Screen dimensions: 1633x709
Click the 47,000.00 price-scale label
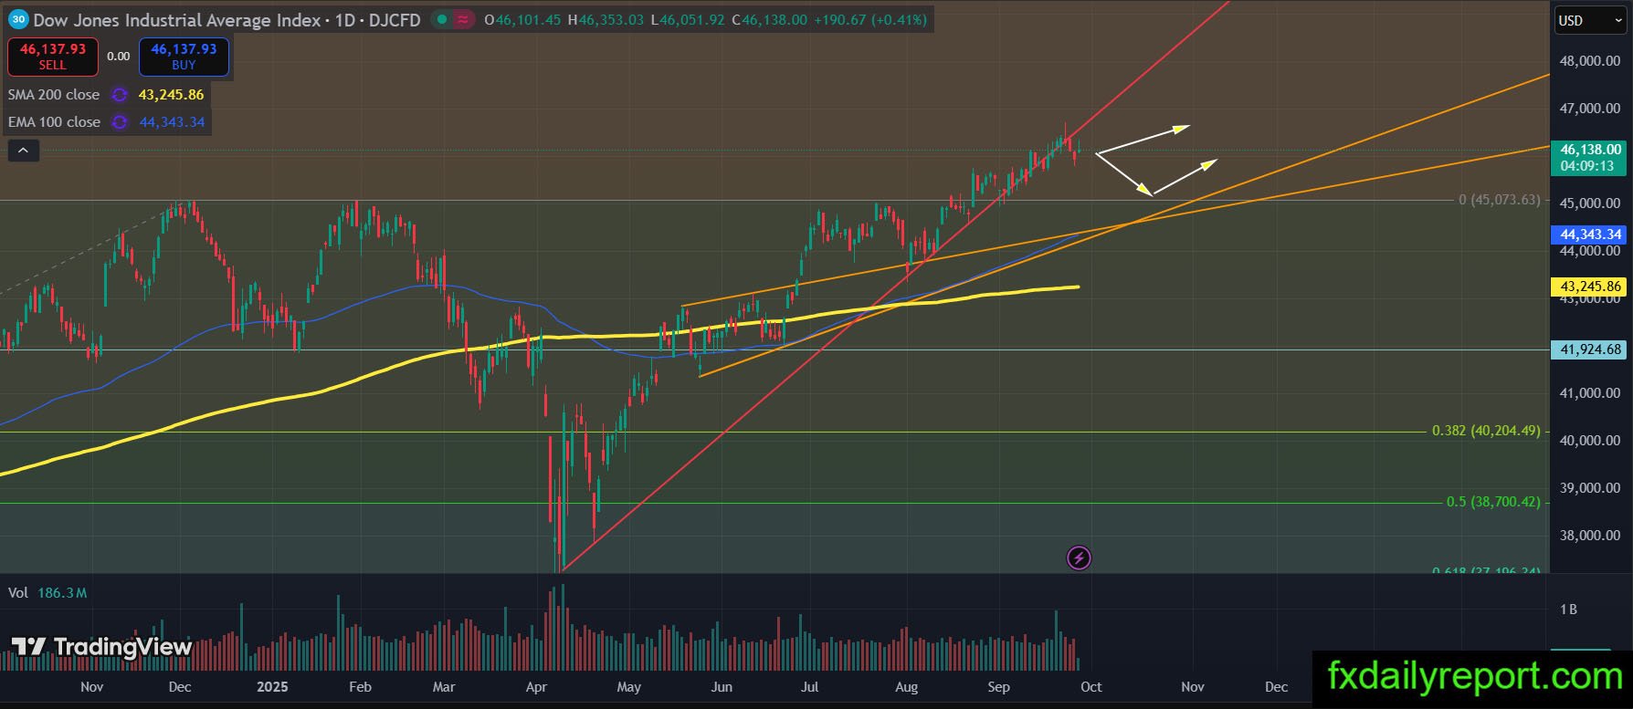[1590, 109]
